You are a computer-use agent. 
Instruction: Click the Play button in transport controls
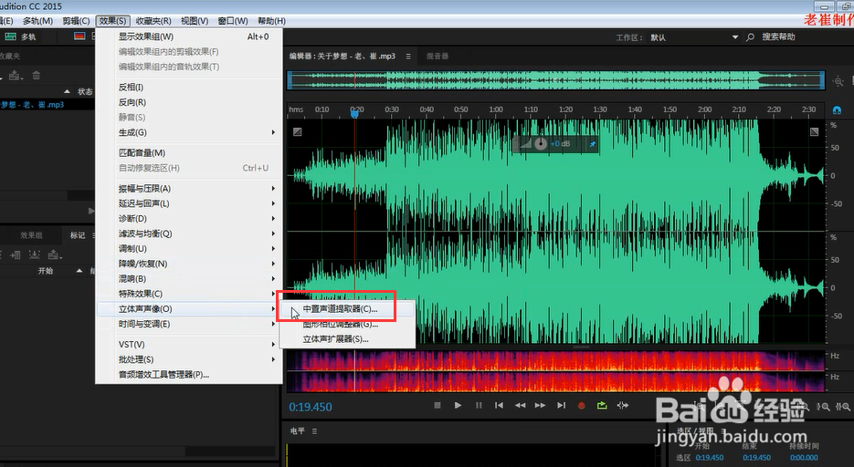pos(458,405)
